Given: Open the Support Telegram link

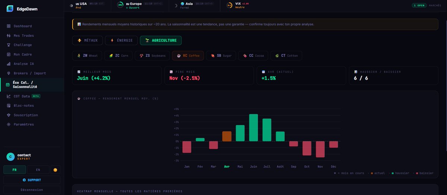Looking at the screenshot, I should click(x=32, y=180).
